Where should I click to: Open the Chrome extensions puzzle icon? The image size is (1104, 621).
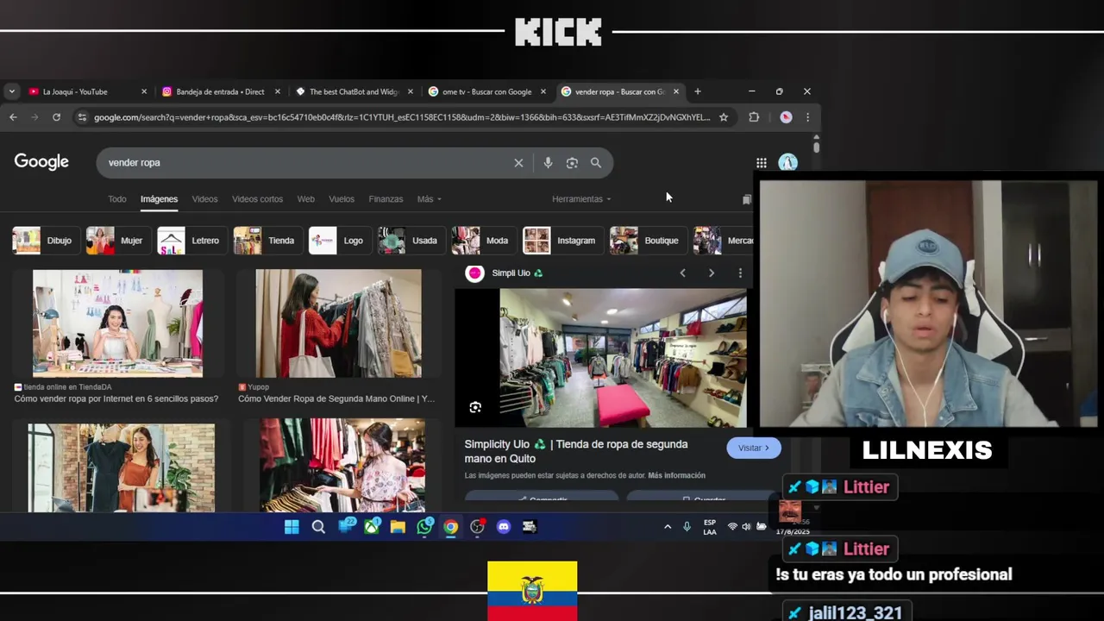754,117
